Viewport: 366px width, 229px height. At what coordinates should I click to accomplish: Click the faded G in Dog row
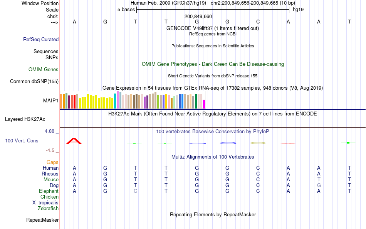point(319,186)
